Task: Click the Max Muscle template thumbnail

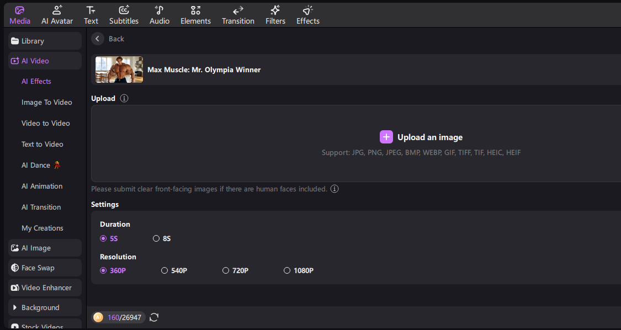Action: click(x=119, y=70)
